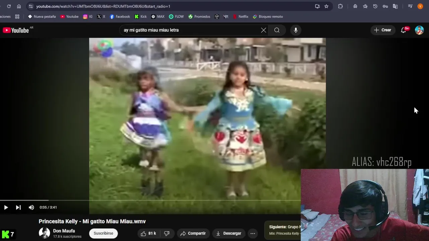Click Compartir to share the video

point(193,233)
